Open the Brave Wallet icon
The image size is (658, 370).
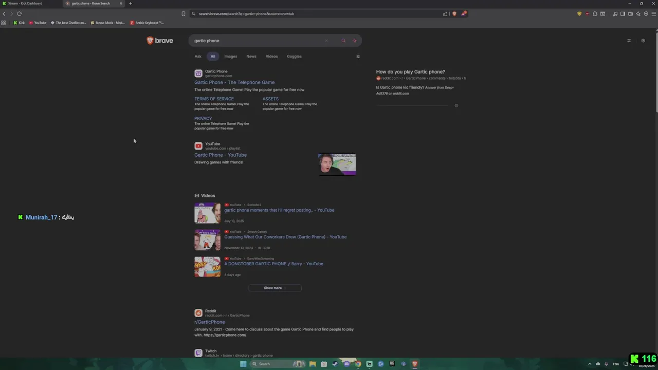(x=630, y=14)
